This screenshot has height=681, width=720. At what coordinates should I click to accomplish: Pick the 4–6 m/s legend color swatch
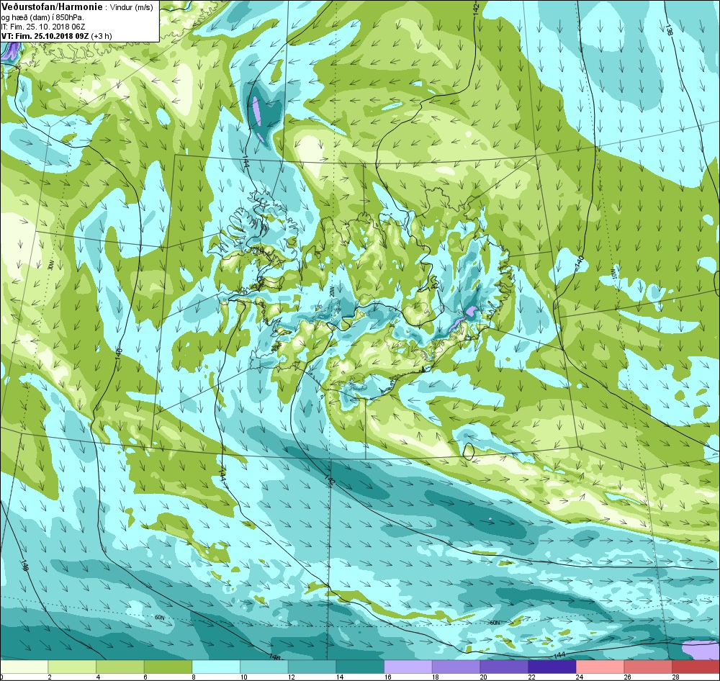(120, 667)
